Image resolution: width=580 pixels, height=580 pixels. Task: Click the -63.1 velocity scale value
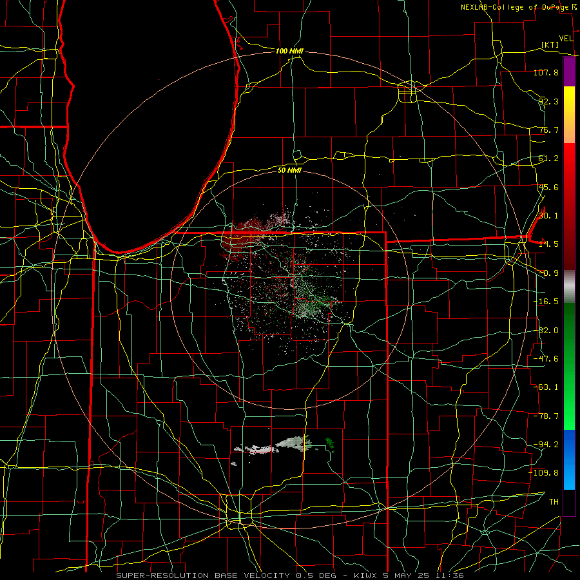click(x=546, y=387)
